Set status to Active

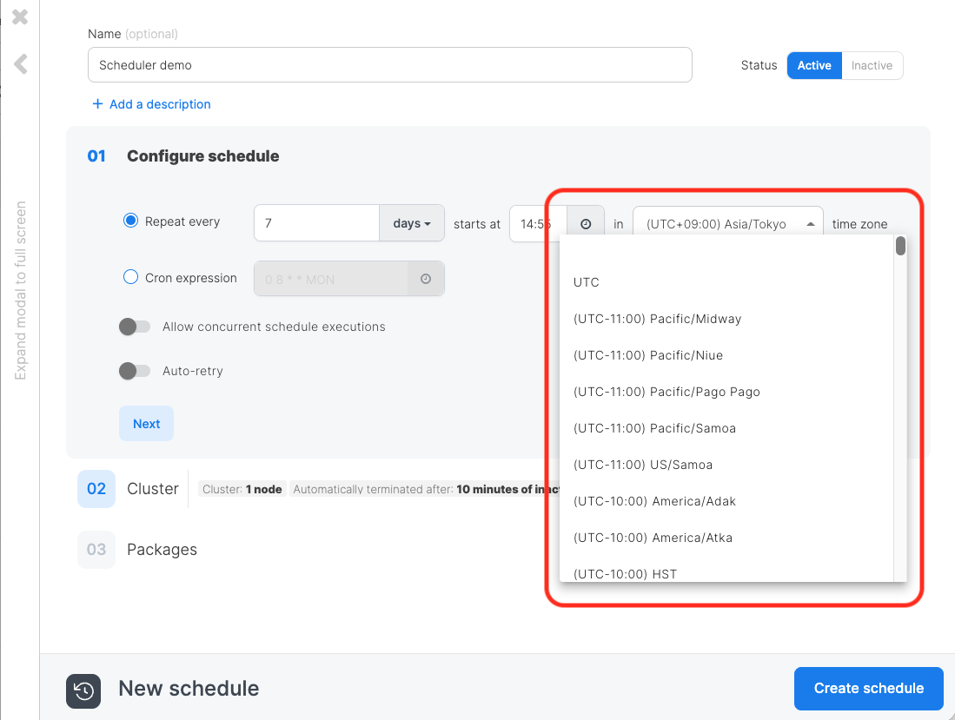coord(814,65)
